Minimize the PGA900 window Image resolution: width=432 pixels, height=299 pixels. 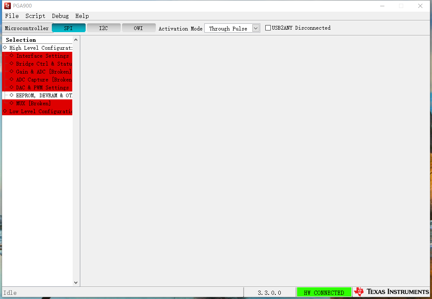click(x=382, y=6)
